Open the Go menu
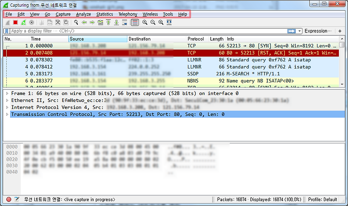Viewport: 348px width, 206px height. point(47,14)
